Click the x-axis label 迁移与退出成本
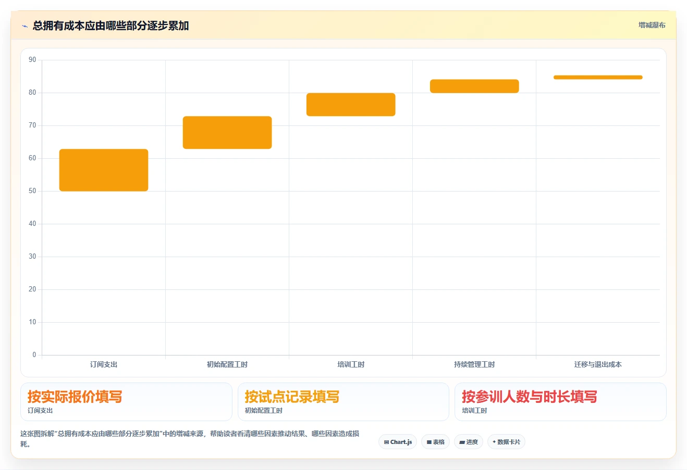The image size is (687, 470). click(x=598, y=364)
